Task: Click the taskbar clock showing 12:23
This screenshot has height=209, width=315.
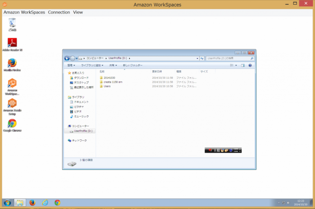Action: tap(301, 203)
